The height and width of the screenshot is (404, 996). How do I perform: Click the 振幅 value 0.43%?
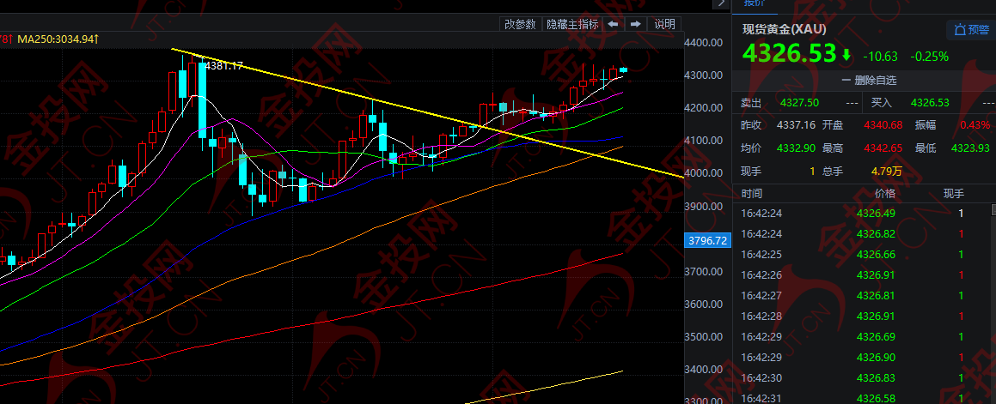point(975,125)
